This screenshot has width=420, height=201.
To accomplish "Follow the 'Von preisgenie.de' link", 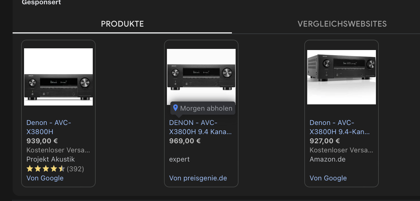I will [198, 178].
